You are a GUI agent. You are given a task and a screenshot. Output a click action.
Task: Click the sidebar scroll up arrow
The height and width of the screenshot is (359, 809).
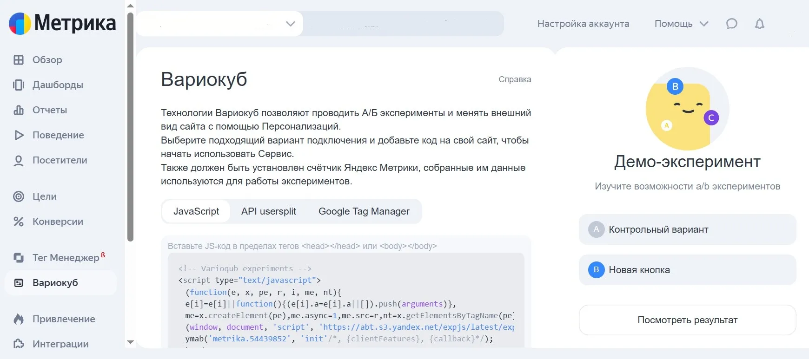click(130, 6)
